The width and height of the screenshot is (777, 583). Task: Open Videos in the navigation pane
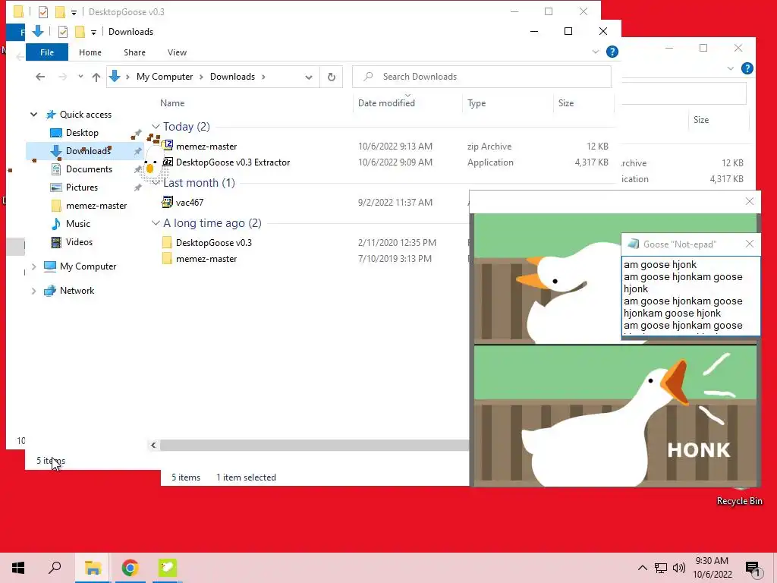[79, 242]
